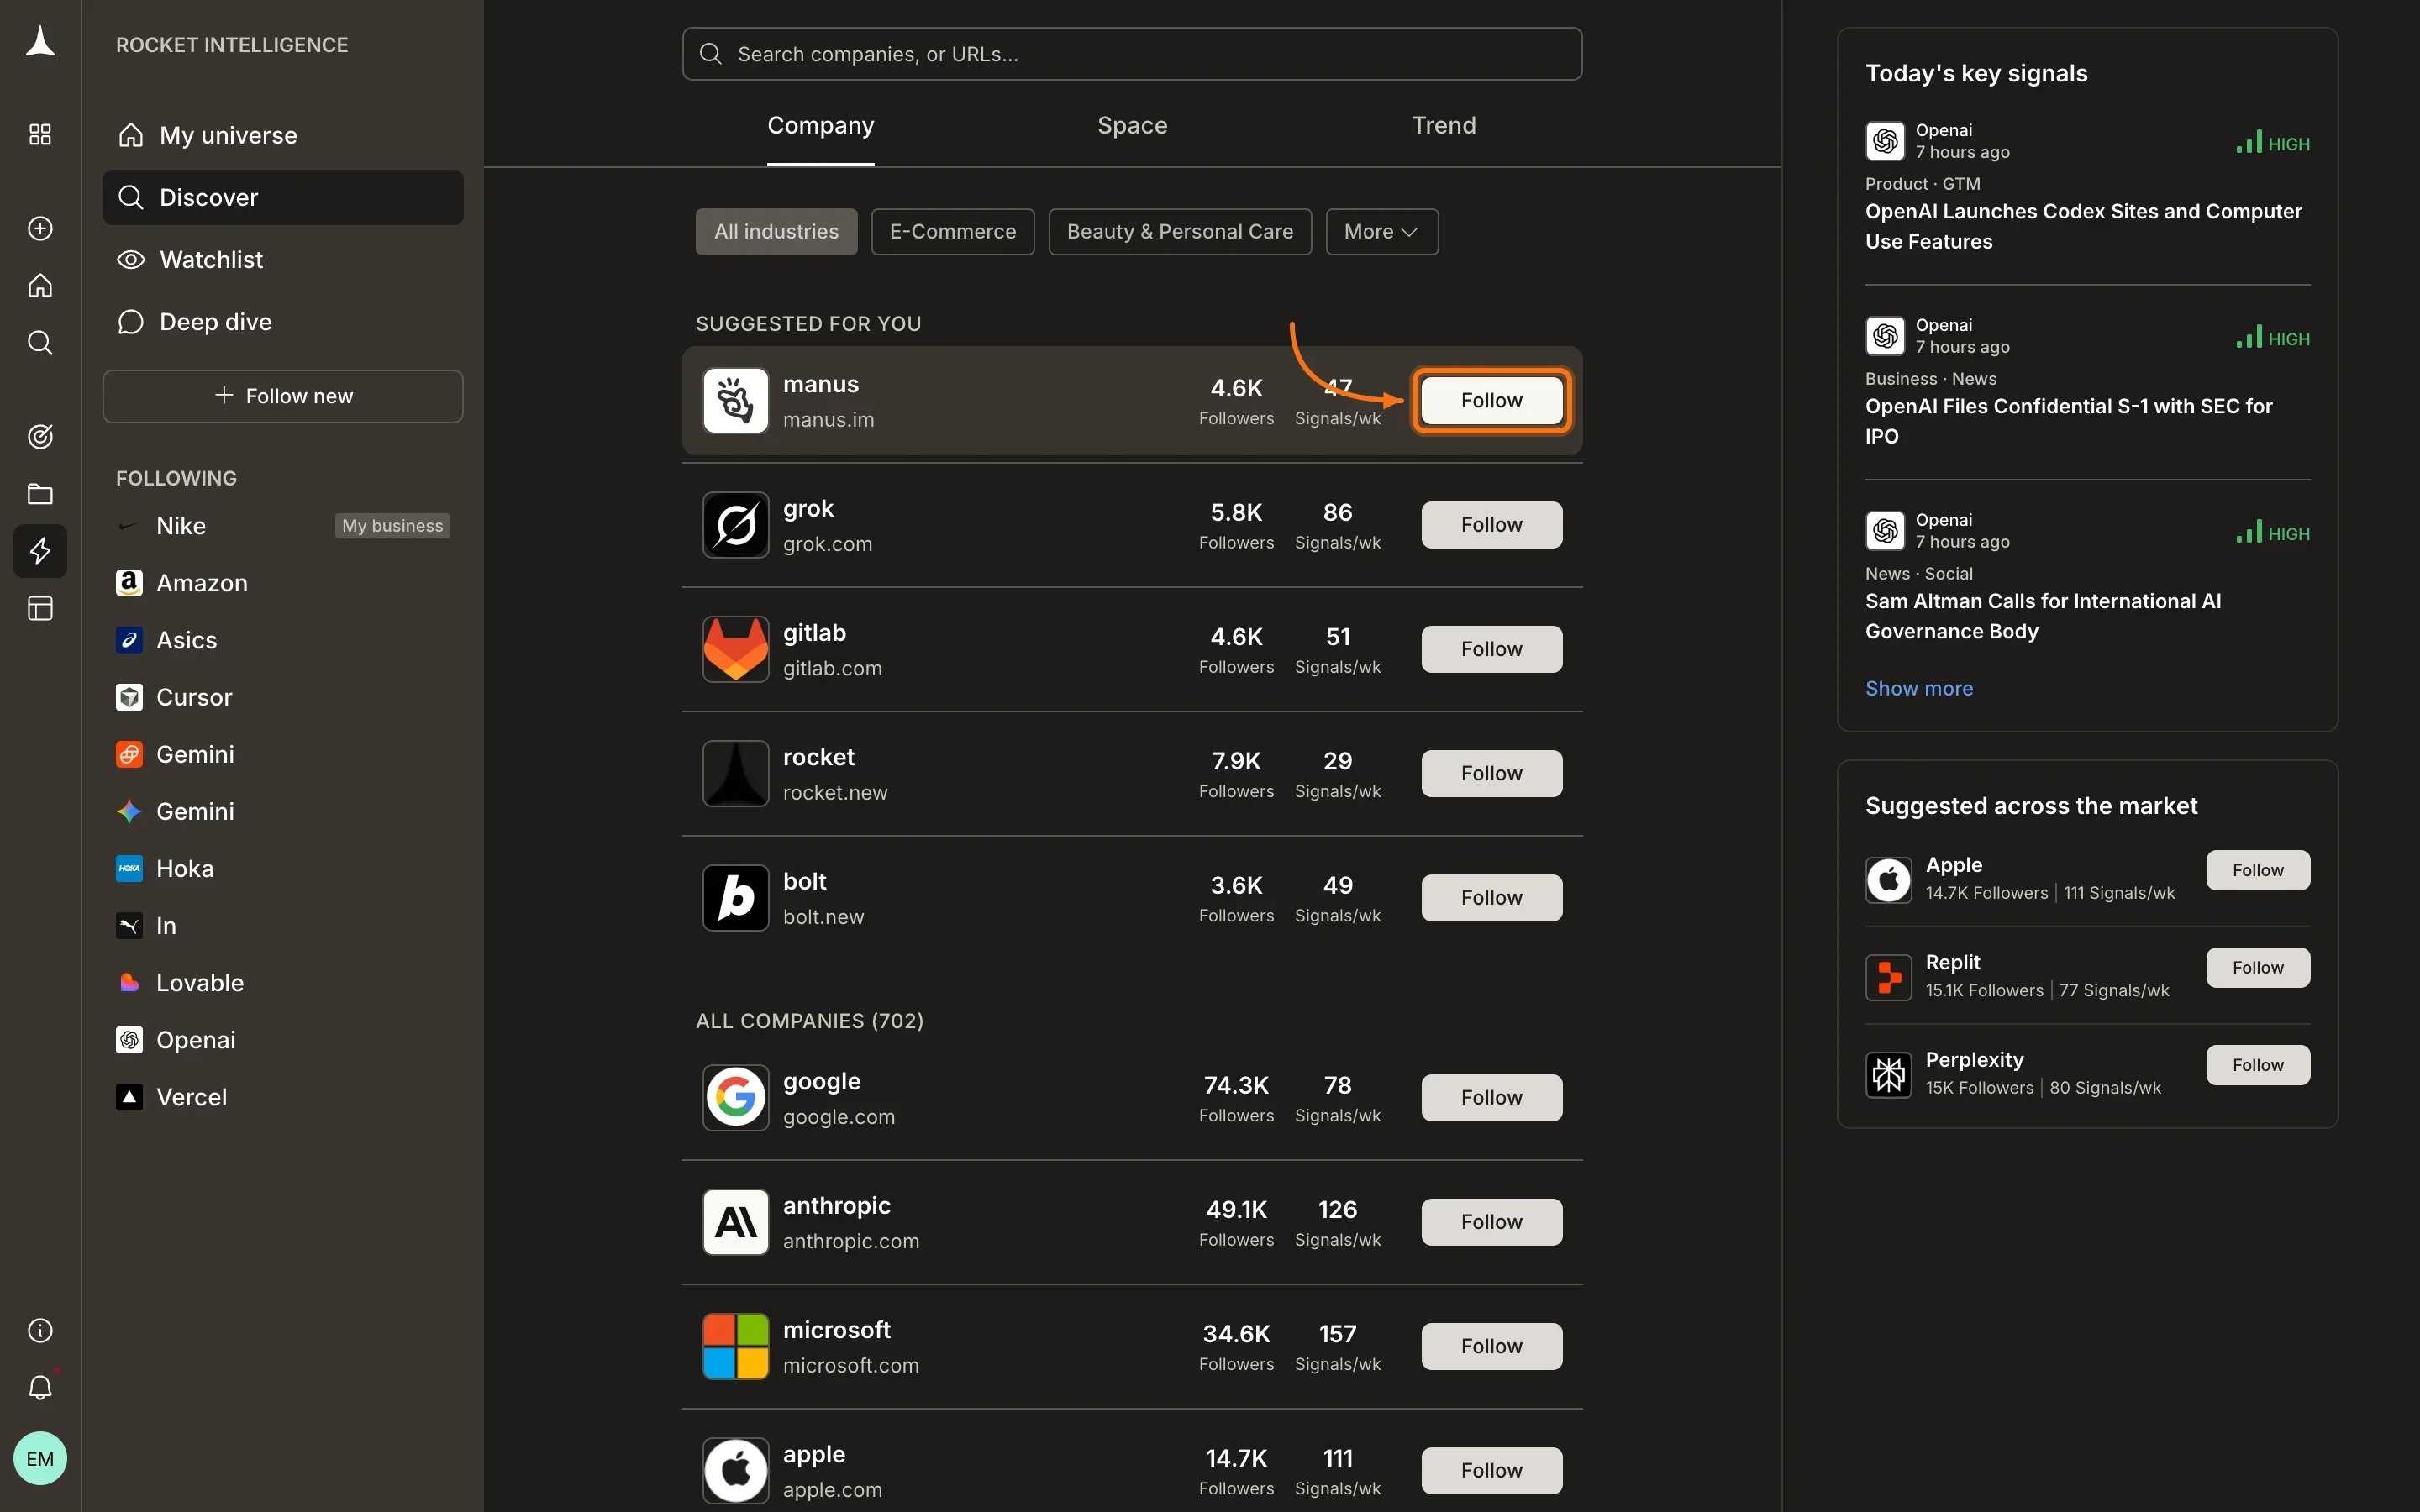The height and width of the screenshot is (1512, 2420).
Task: Click the Apple logo in suggested market list
Action: 1888,880
